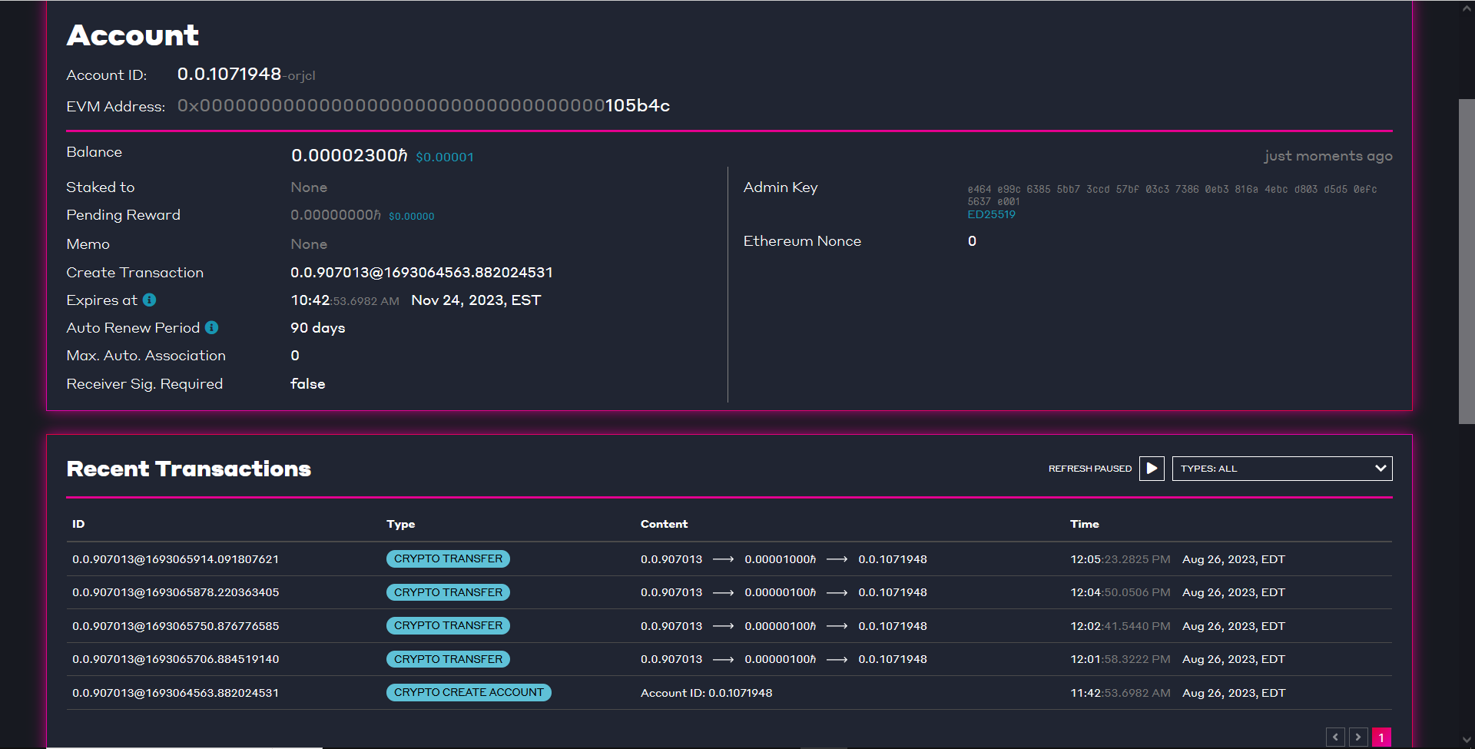Click the Type column header
Viewport: 1475px width, 749px height.
[400, 524]
